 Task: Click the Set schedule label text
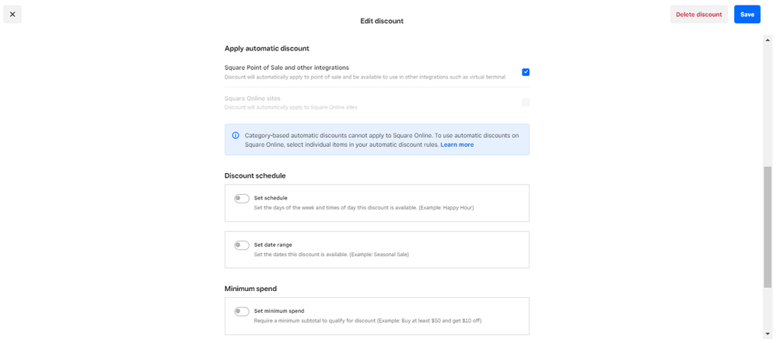(271, 198)
